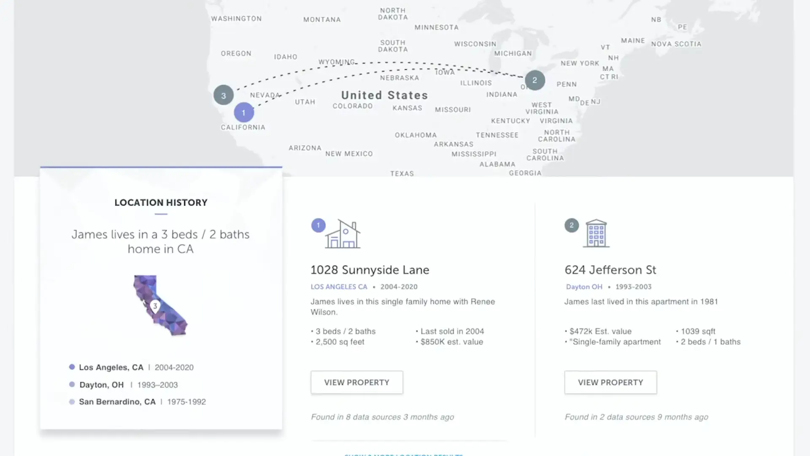Expand property details for 624 Jefferson St
810x456 pixels.
point(610,383)
